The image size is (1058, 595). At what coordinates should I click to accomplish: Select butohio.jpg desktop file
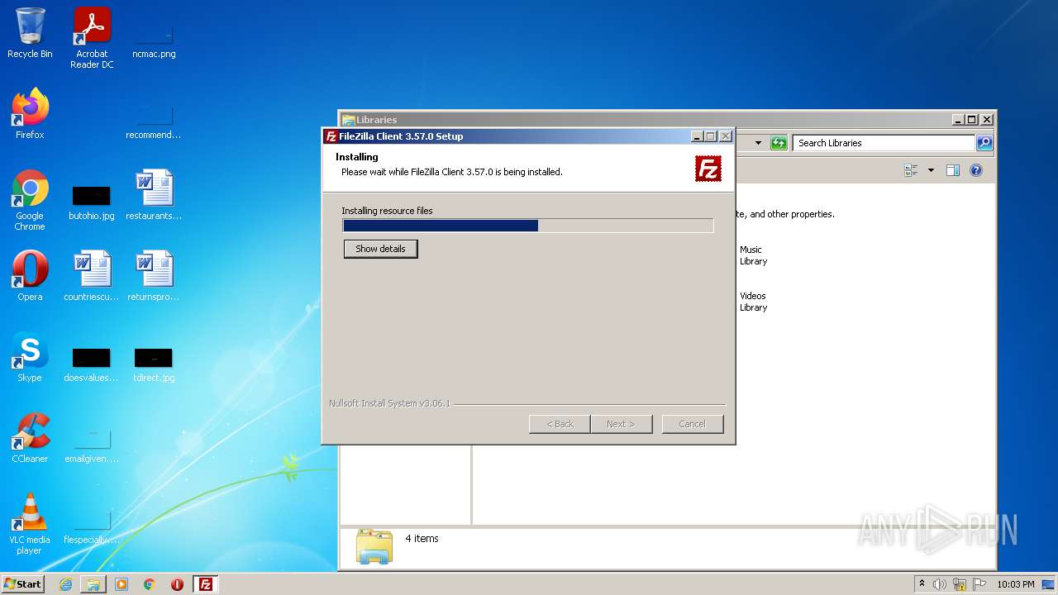[x=92, y=202]
